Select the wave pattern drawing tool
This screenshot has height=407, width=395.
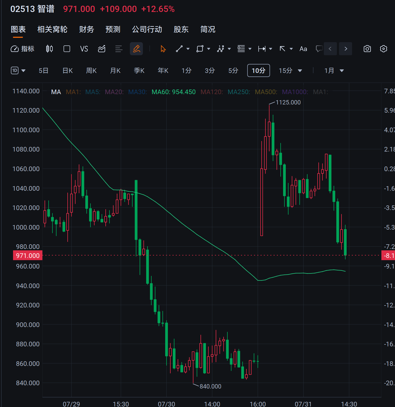coord(221,49)
